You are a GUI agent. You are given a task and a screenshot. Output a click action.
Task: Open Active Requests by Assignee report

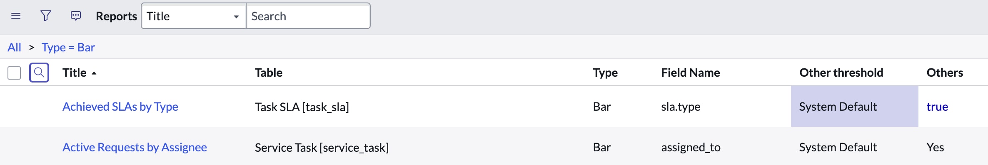coord(135,147)
